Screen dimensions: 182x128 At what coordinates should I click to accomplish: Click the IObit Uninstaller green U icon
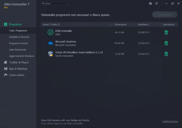point(51,32)
